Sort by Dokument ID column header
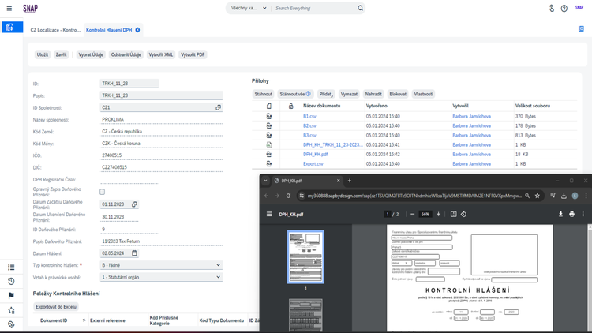The height and width of the screenshot is (333, 592). pos(54,320)
